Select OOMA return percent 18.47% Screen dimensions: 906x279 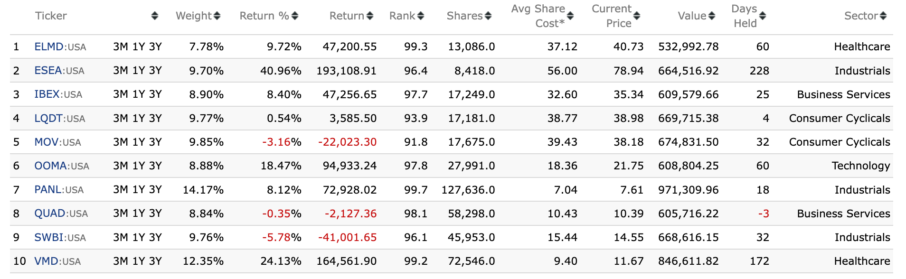(x=281, y=166)
